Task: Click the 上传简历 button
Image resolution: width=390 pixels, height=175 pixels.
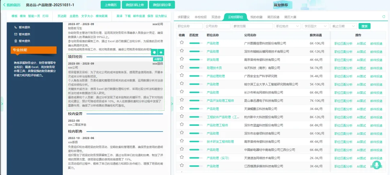Action: (x=110, y=5)
